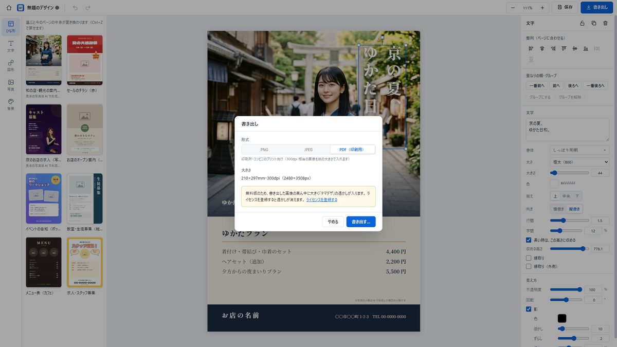
Task: Adjust the 大きさ size slider
Action: coord(570,173)
